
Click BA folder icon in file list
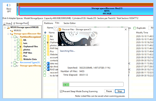click(48, 36)
